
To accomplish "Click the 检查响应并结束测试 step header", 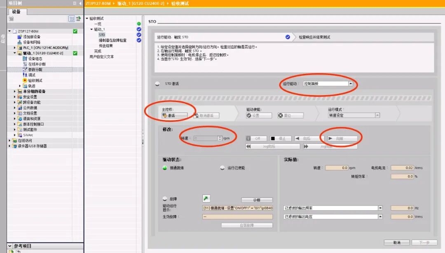I will [x=314, y=37].
